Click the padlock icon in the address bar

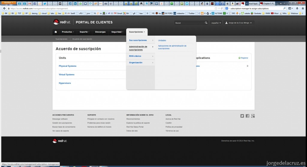(x=9, y=8)
